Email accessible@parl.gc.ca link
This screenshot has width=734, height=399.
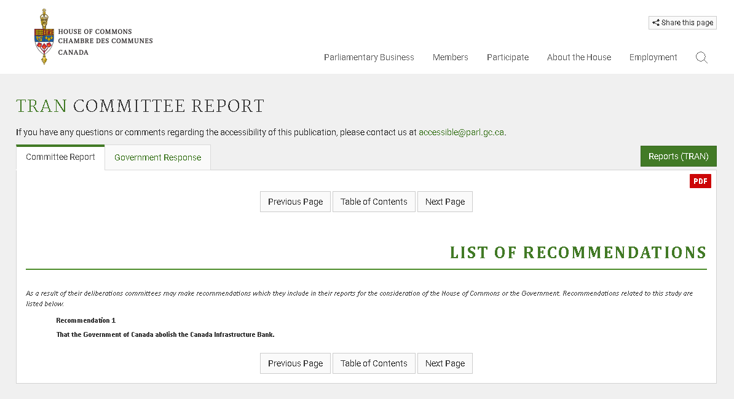coord(461,132)
